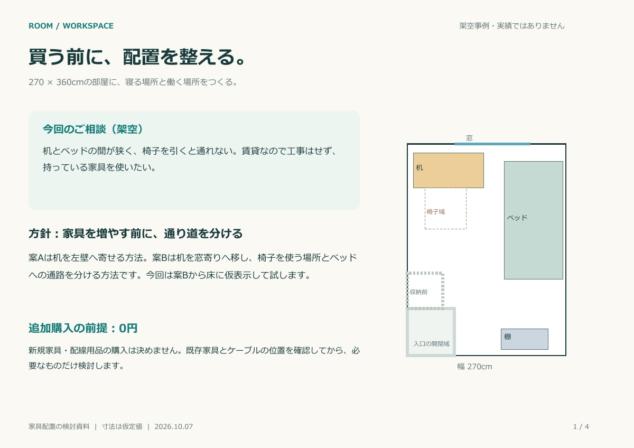Click the ROOM / WORKSPACE header label
The image size is (634, 448).
[x=71, y=26]
